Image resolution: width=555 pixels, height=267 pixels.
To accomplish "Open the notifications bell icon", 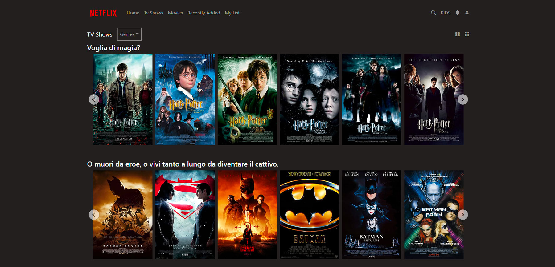I will coord(458,13).
